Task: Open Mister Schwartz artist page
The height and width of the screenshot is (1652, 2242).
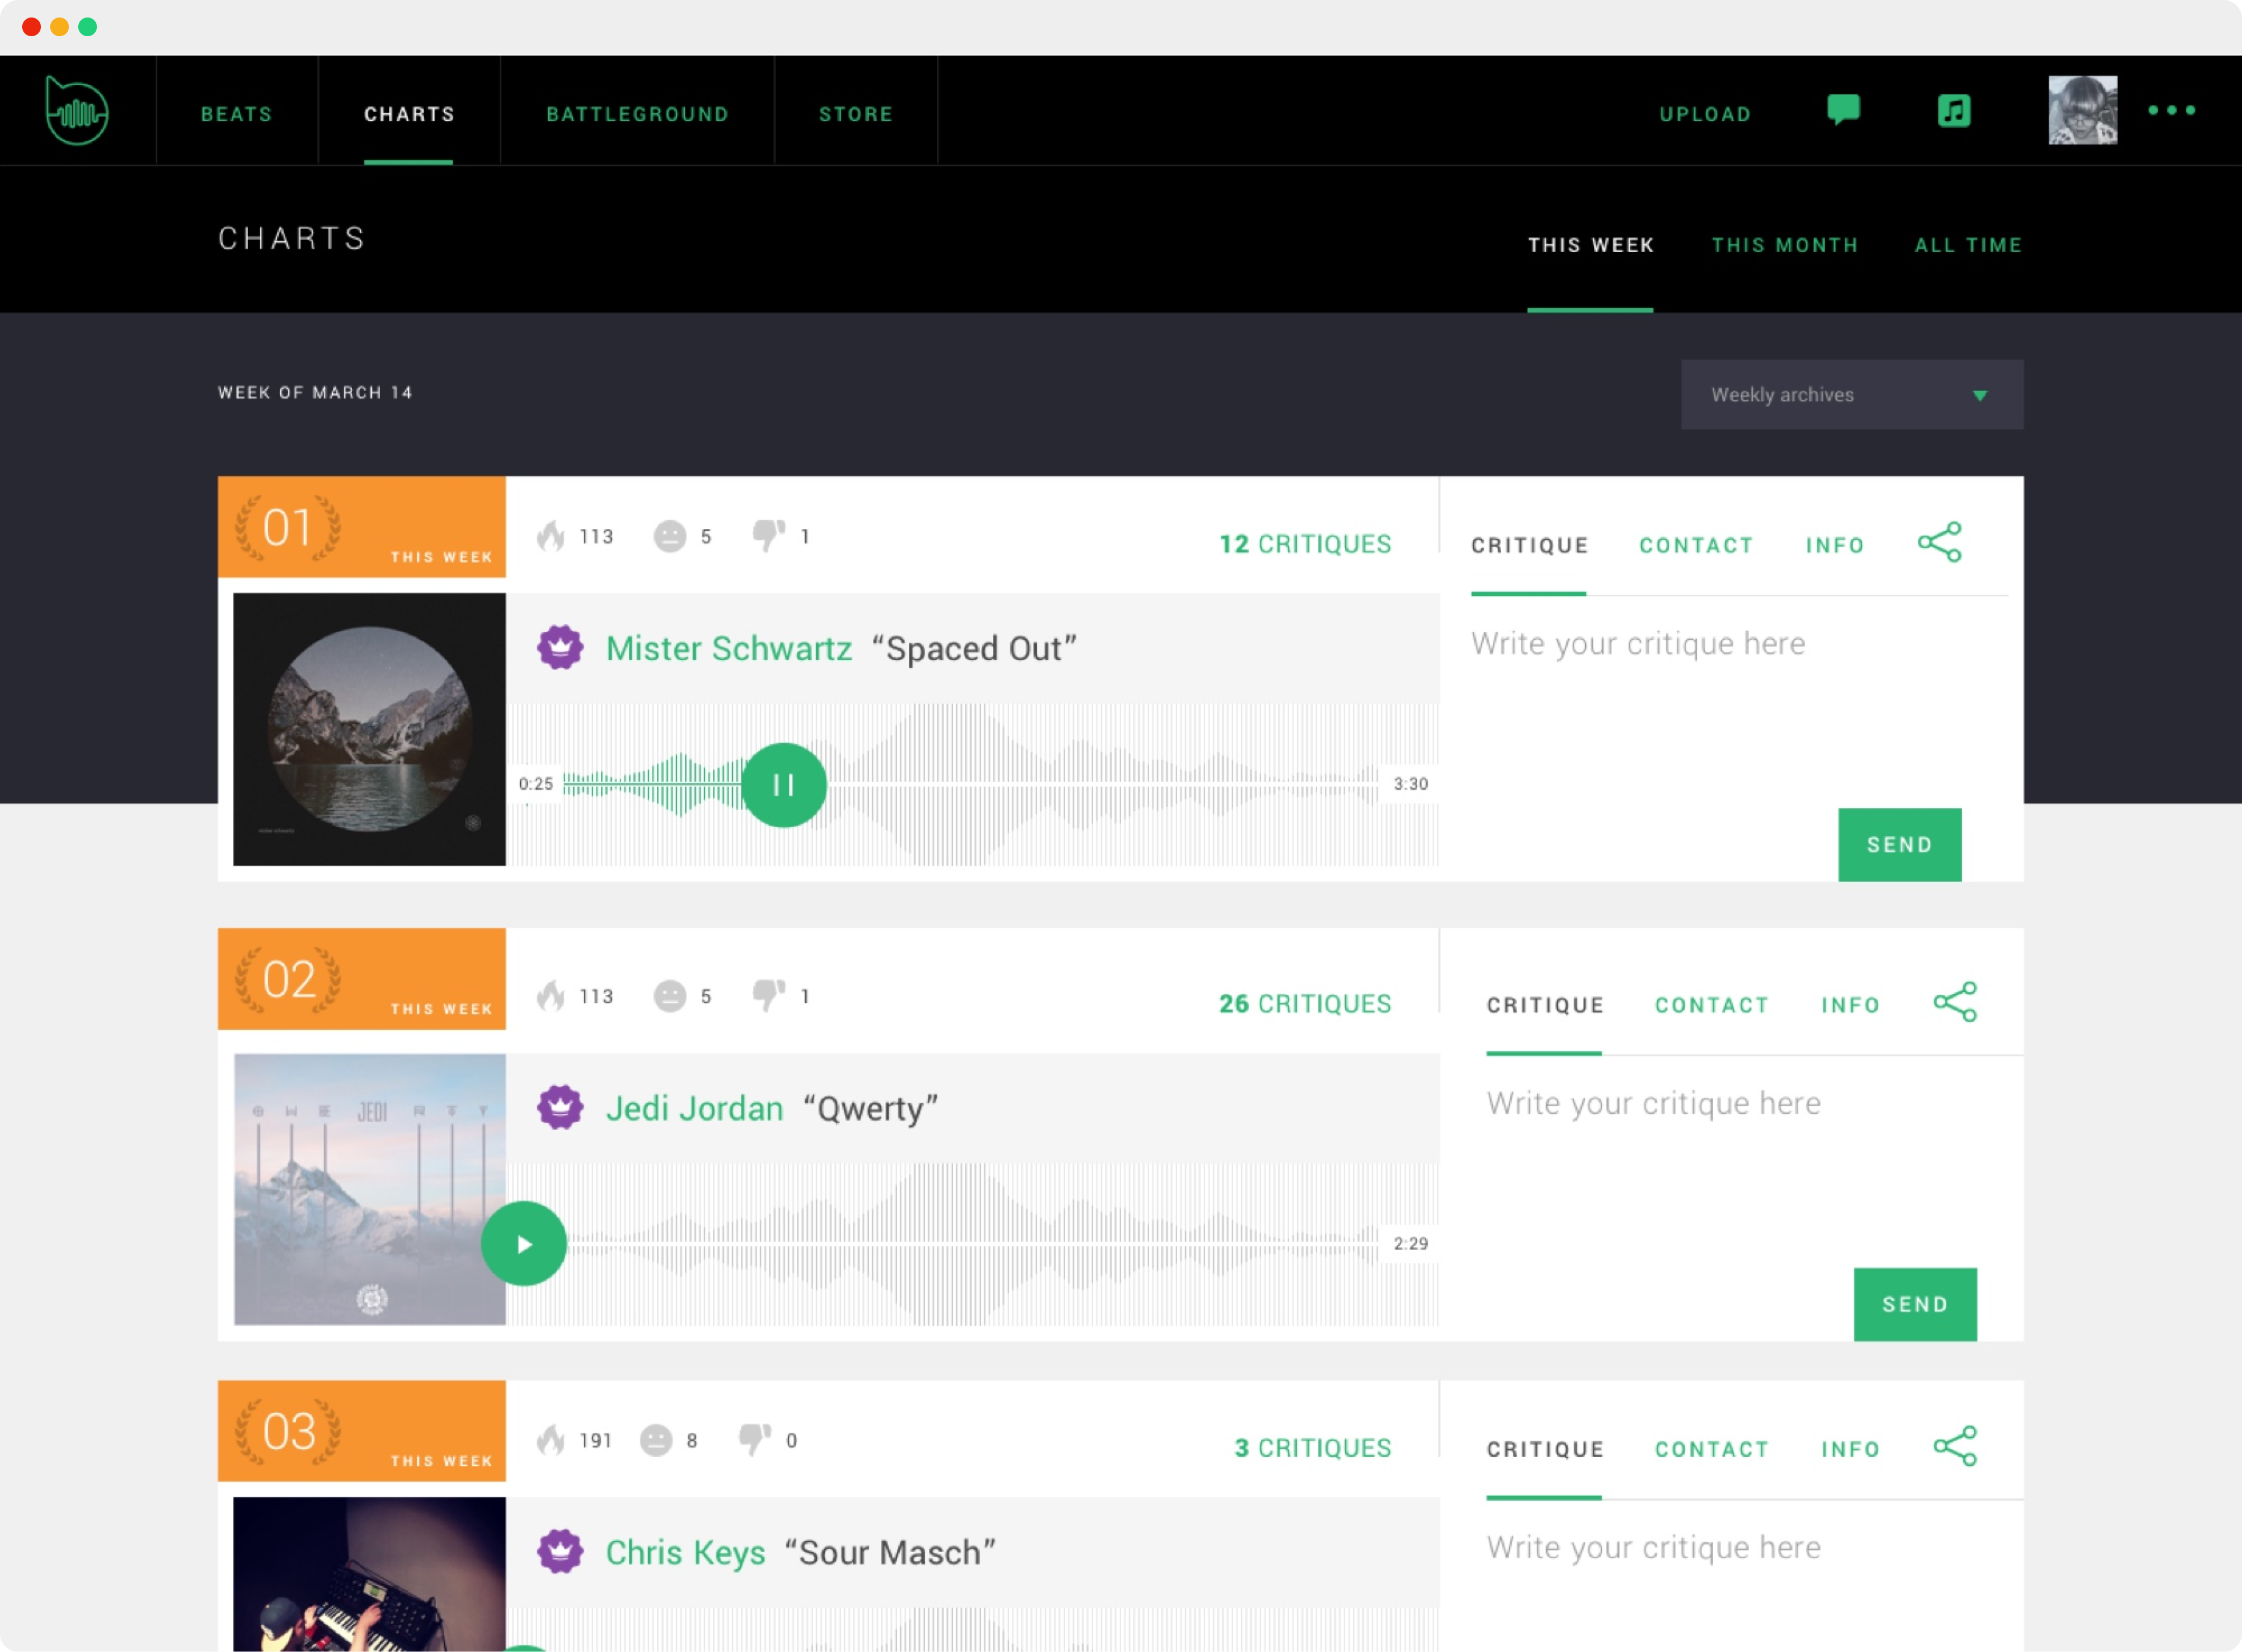Action: [729, 648]
